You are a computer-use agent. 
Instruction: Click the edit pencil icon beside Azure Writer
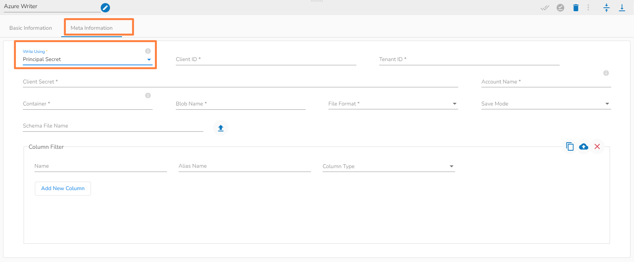coord(105,7)
